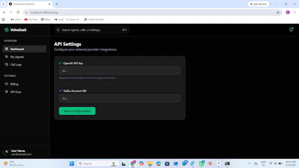The width and height of the screenshot is (299, 168).
Task: Focus the search agents, calls, or settings box
Action: tap(92, 30)
